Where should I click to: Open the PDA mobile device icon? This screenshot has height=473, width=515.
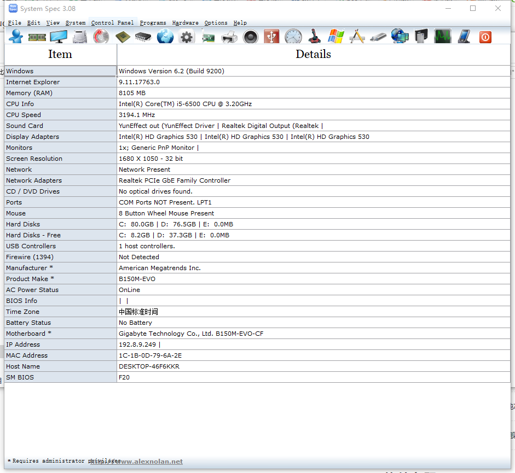click(x=464, y=37)
